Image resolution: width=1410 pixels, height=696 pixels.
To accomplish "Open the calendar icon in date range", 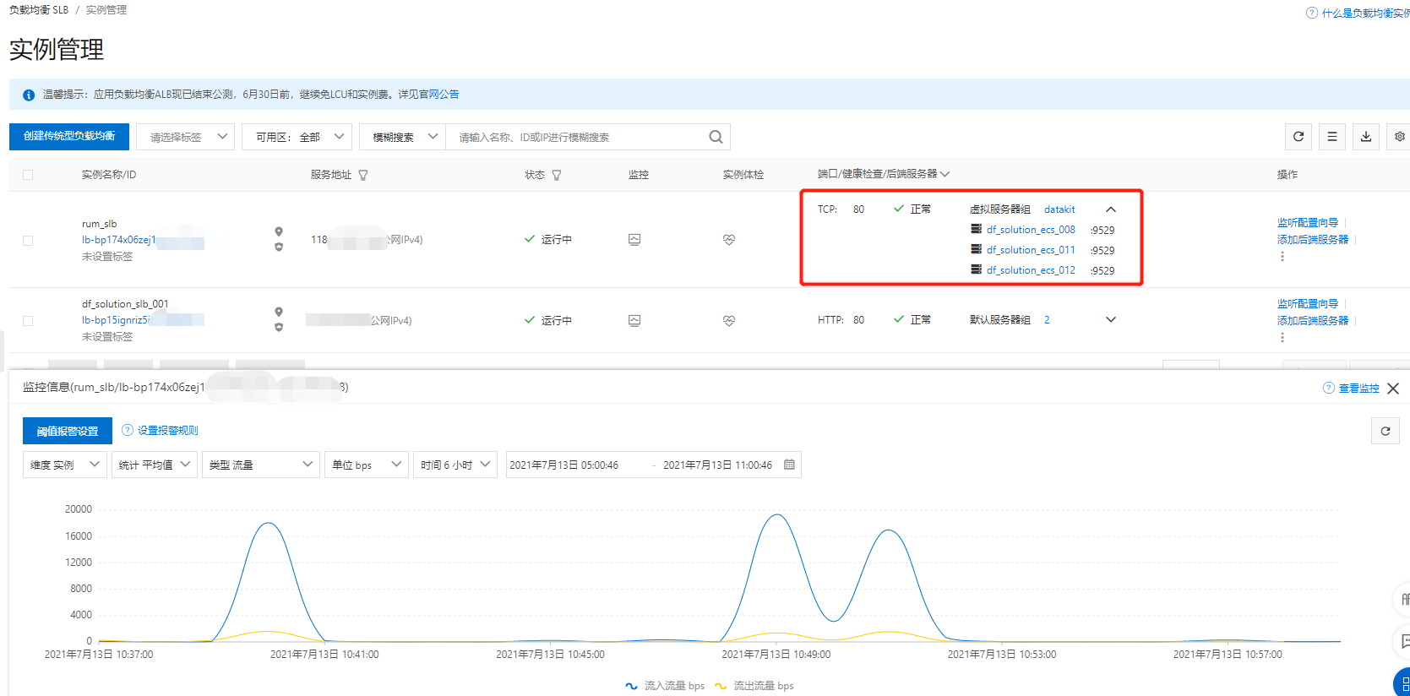I will click(789, 465).
